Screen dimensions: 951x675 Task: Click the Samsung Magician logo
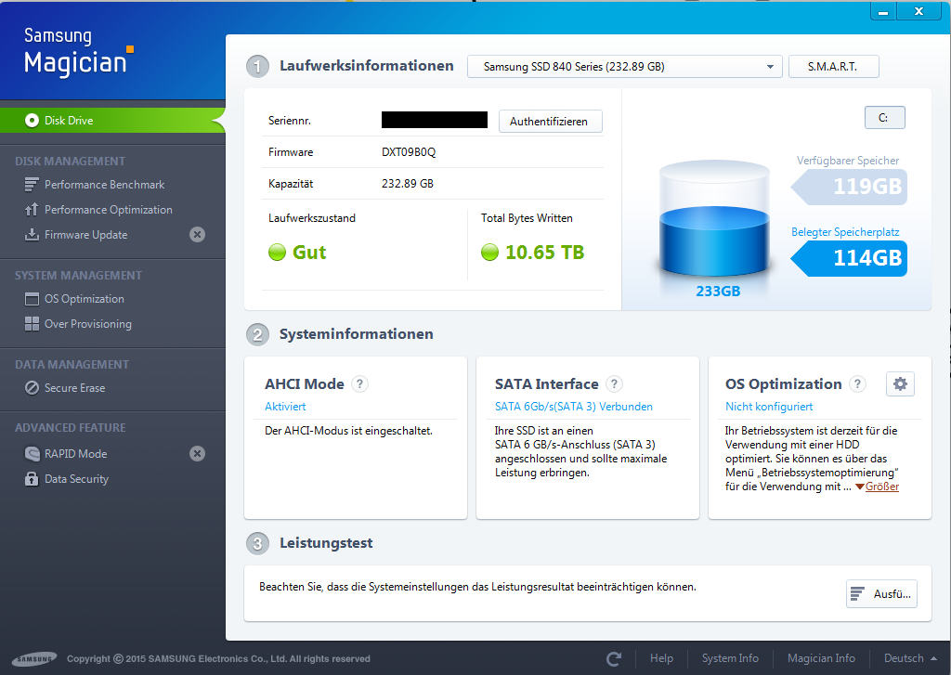click(x=78, y=52)
